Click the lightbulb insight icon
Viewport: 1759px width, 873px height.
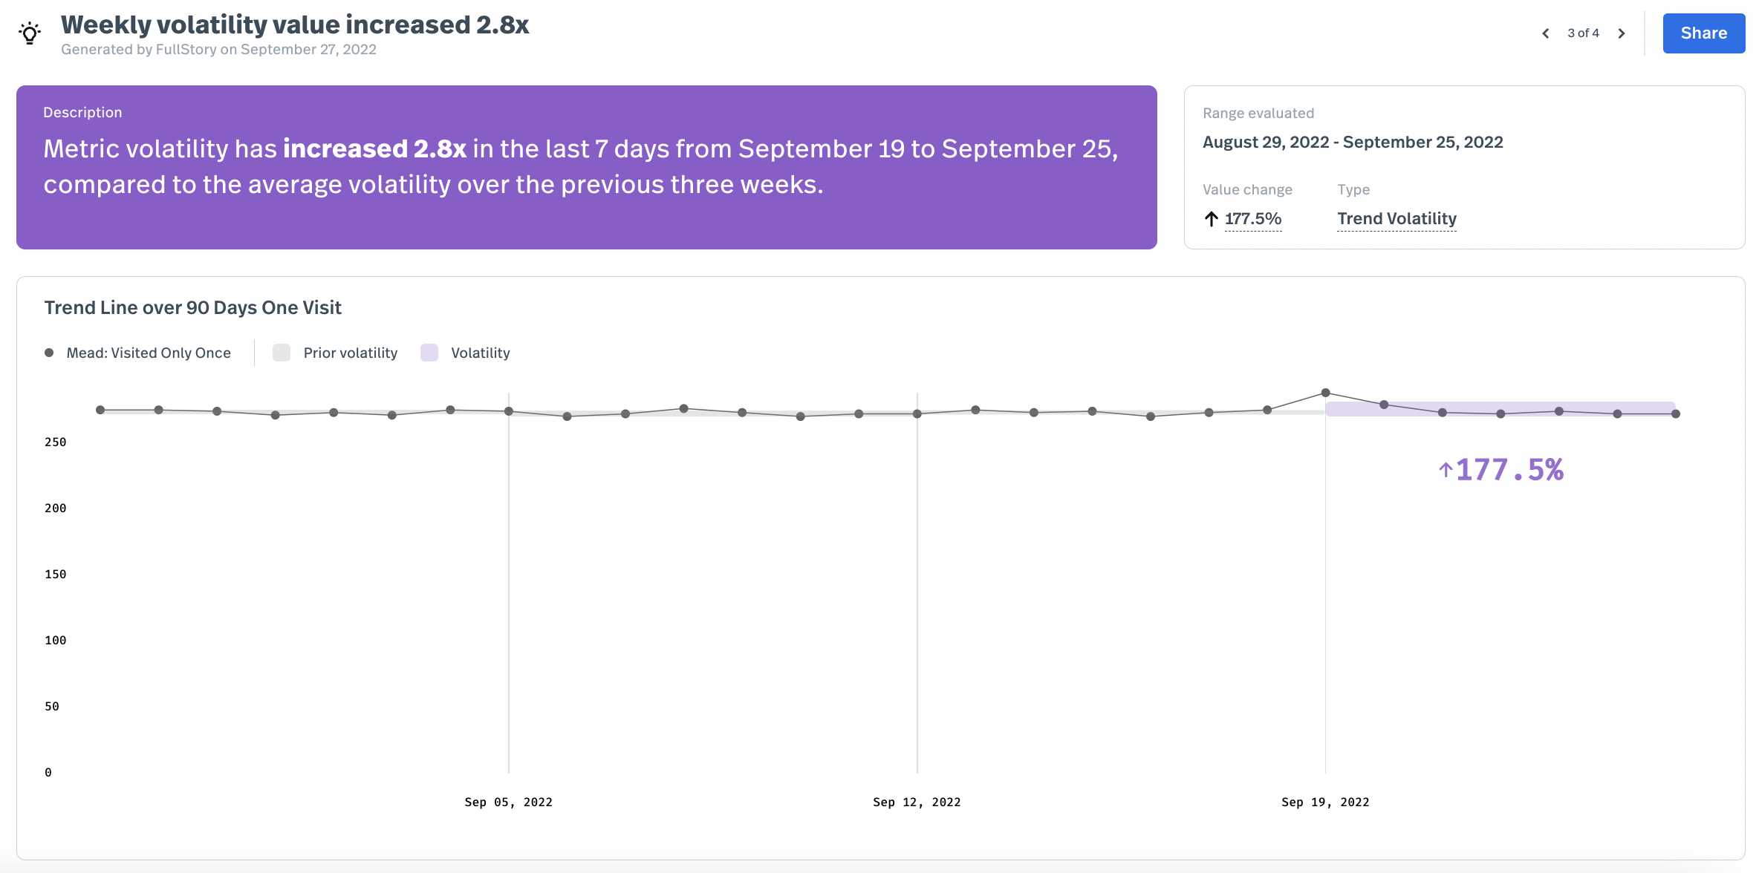[30, 33]
